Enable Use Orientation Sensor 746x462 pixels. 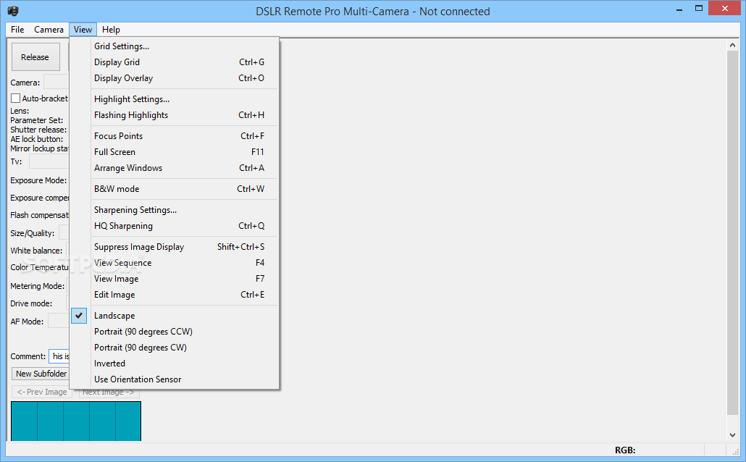[174, 379]
